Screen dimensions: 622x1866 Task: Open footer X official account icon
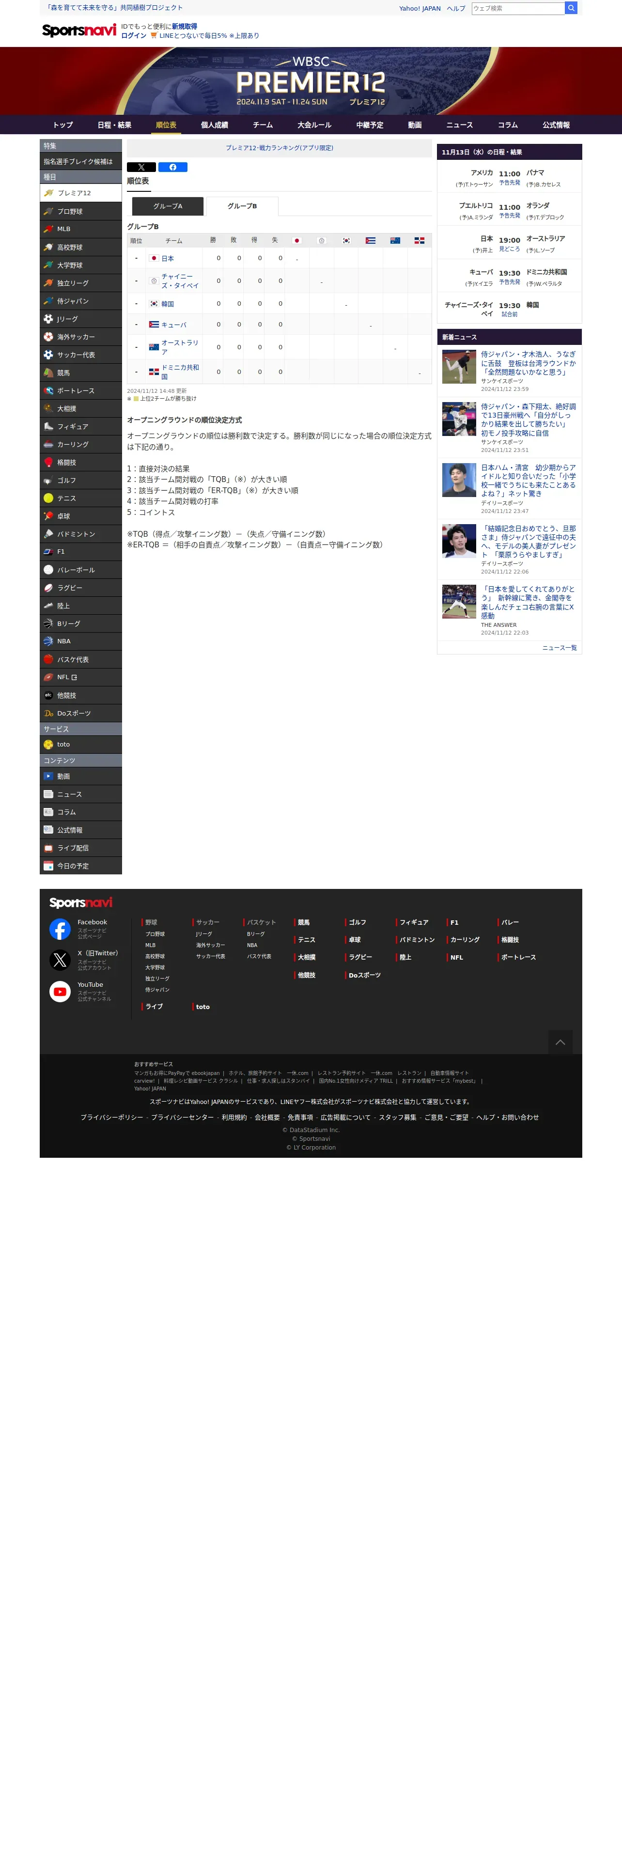pyautogui.click(x=60, y=960)
